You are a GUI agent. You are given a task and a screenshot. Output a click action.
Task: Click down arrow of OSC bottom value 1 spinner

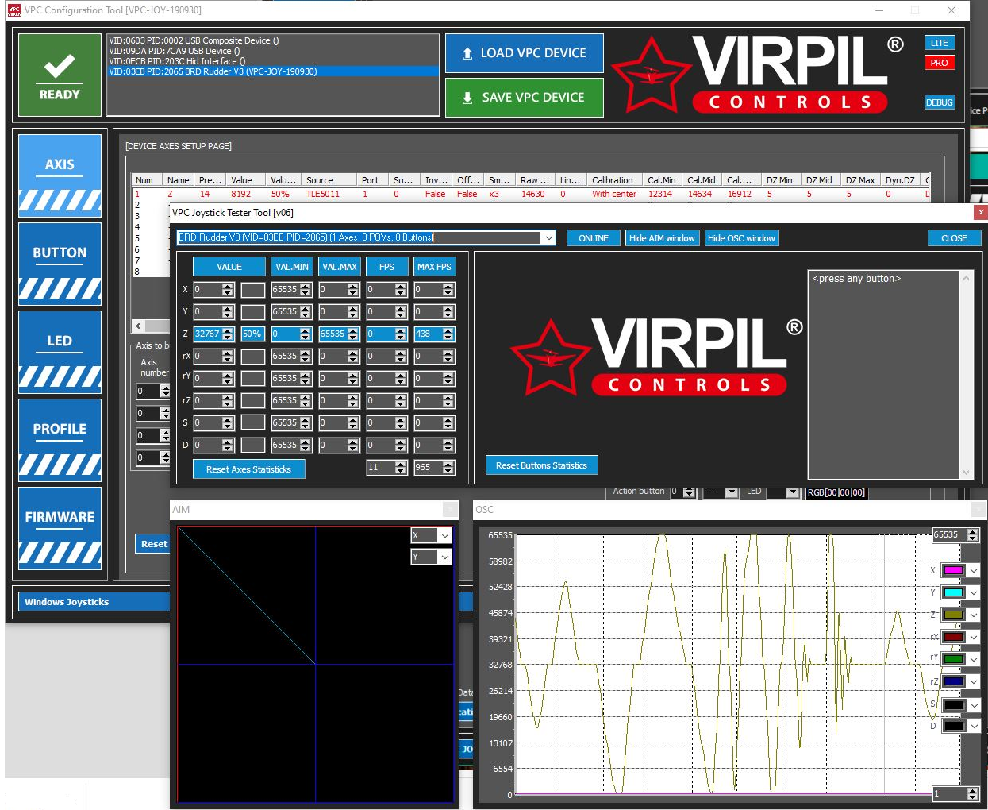point(973,797)
